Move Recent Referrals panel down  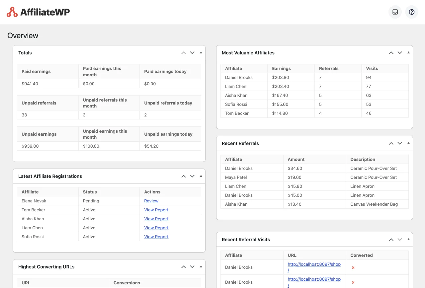coord(400,143)
